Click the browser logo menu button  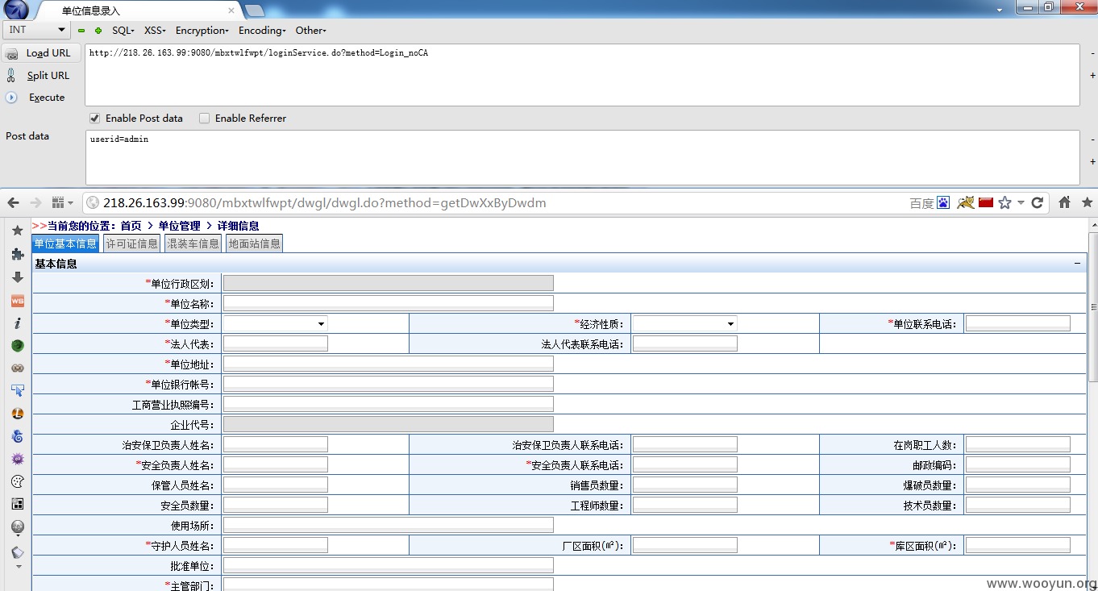pyautogui.click(x=16, y=10)
